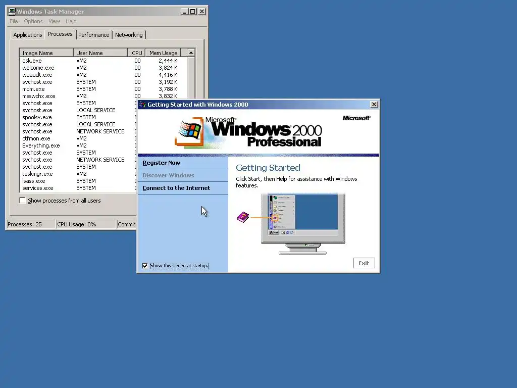This screenshot has width=517, height=388.
Task: Select the services.exe process row
Action: pyautogui.click(x=78, y=188)
